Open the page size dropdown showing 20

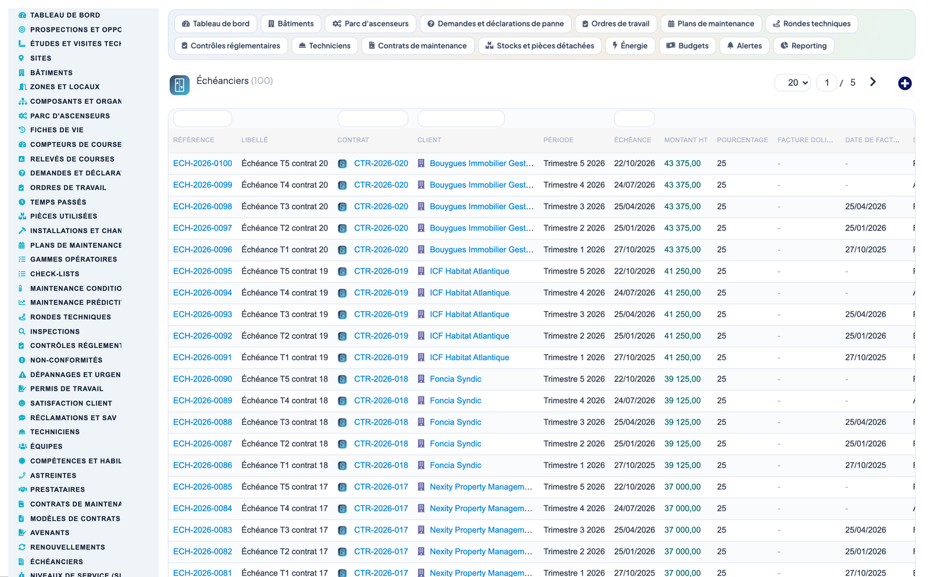tap(793, 83)
